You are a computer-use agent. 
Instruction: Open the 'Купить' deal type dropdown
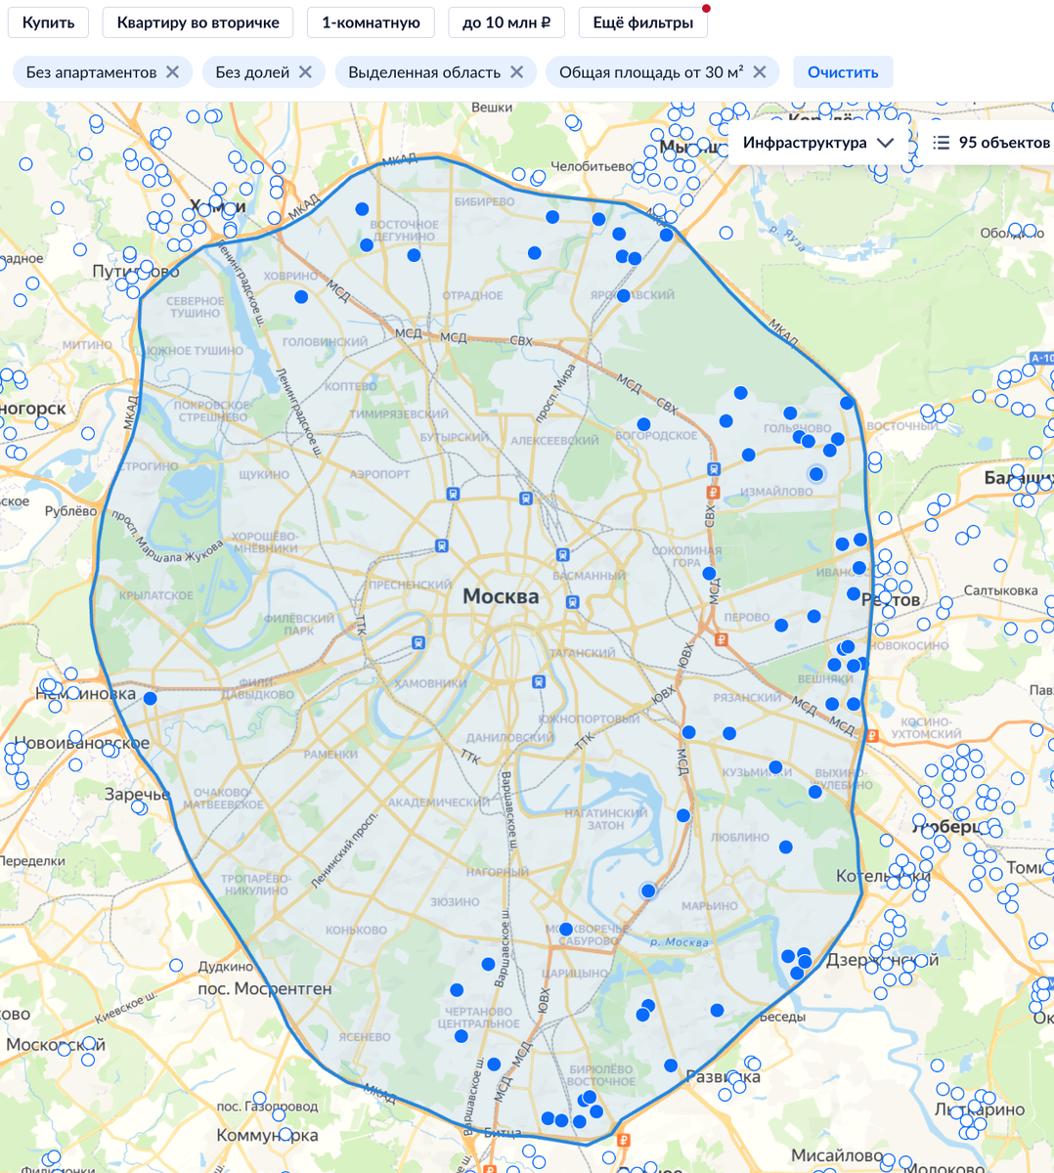48,22
